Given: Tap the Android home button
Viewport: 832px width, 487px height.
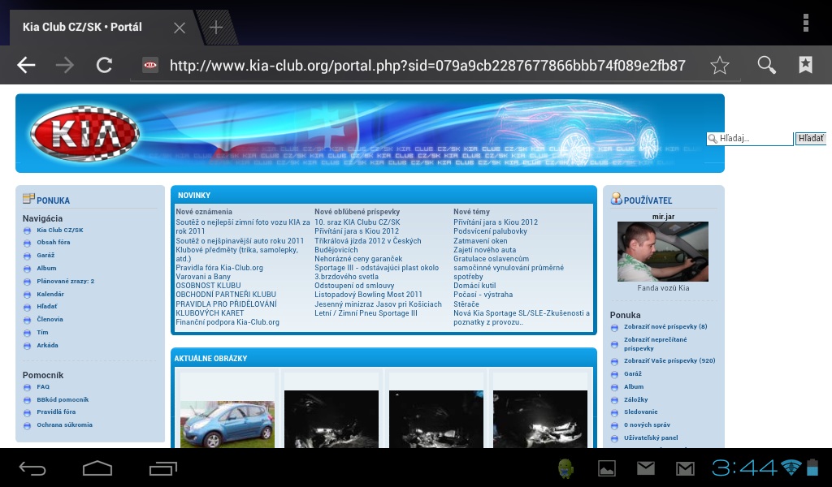Looking at the screenshot, I should click(x=97, y=468).
